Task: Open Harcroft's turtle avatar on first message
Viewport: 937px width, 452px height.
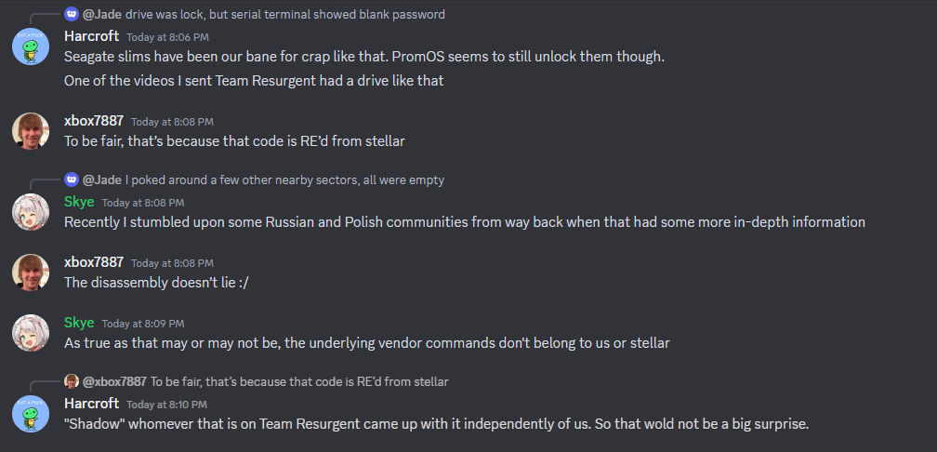Action: point(31,47)
